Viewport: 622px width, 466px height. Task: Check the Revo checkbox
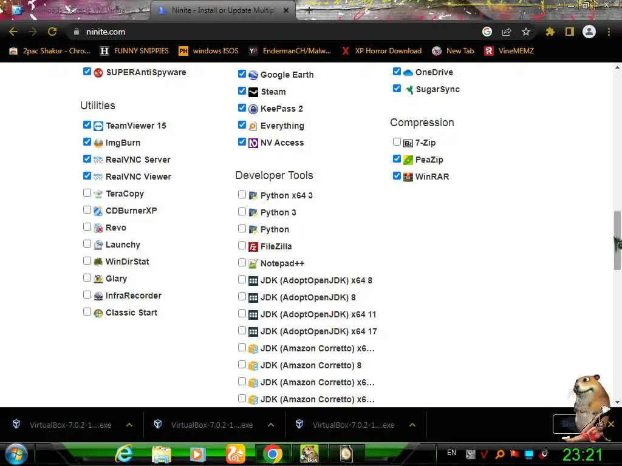(87, 227)
